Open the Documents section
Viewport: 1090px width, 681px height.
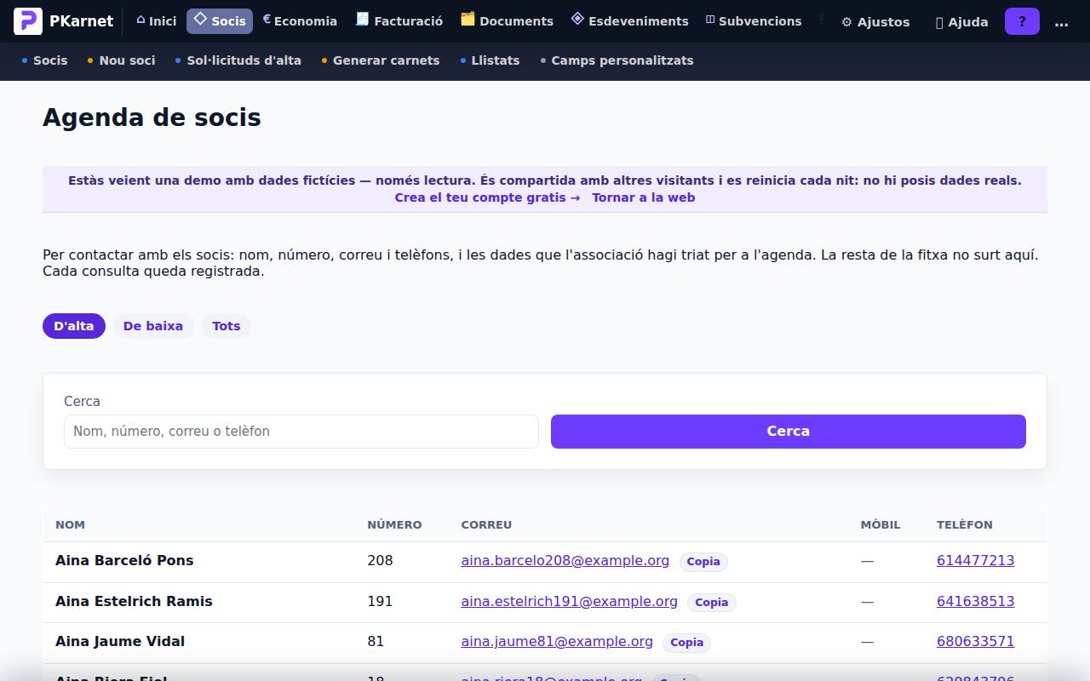[x=507, y=21]
